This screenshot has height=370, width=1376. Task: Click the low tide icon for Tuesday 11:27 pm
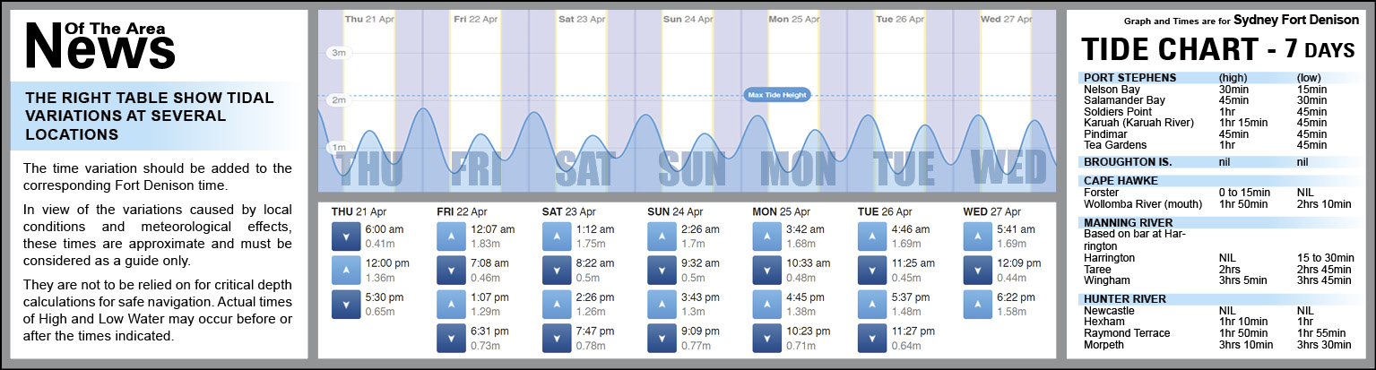click(871, 337)
